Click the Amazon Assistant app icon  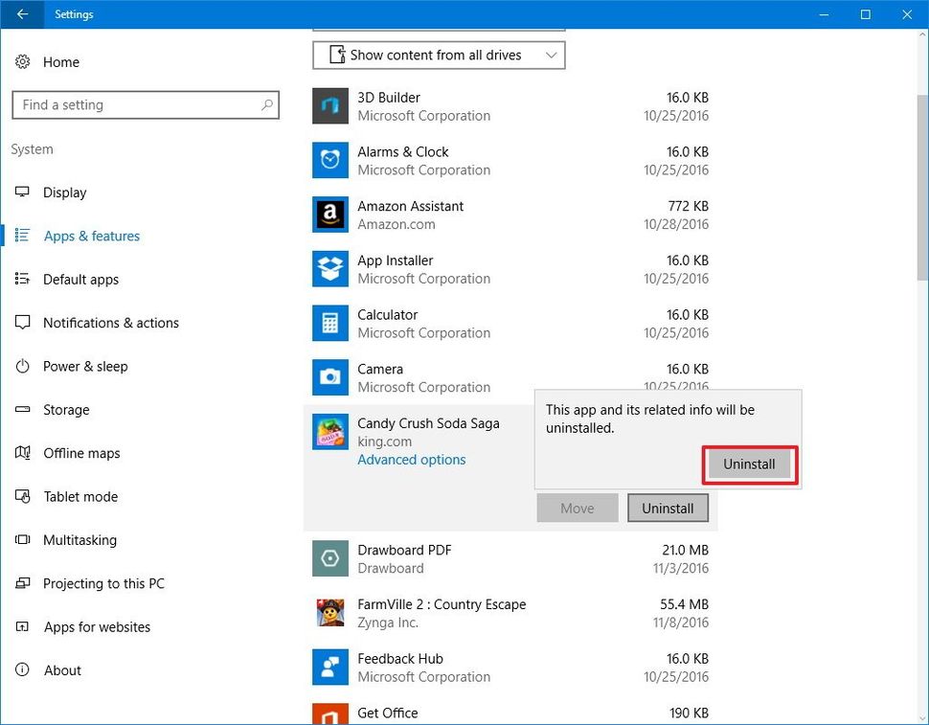tap(329, 215)
